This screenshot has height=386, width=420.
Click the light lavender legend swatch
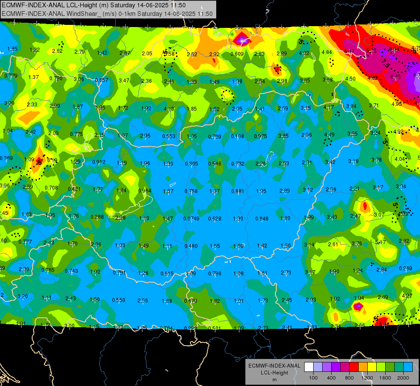318,367
